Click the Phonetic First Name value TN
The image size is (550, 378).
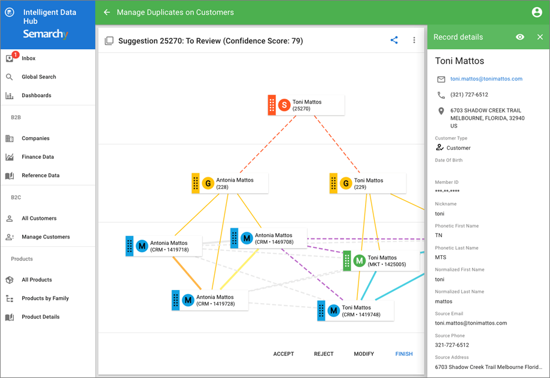(439, 235)
